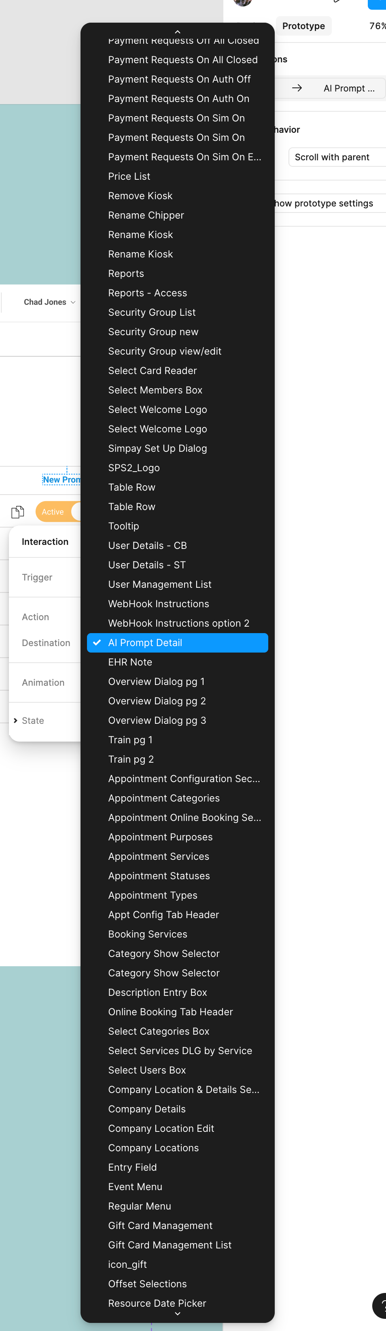
Task: Select Payment Requests On All Closed
Action: [x=177, y=60]
